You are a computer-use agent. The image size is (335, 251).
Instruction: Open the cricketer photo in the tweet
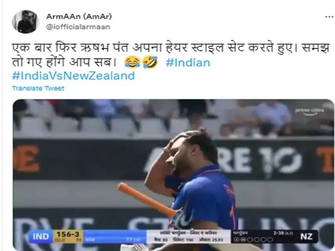[173, 175]
